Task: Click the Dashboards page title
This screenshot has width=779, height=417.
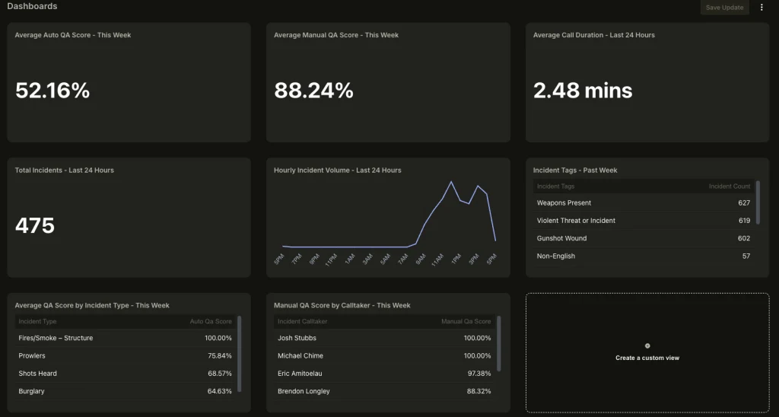Action: click(32, 7)
